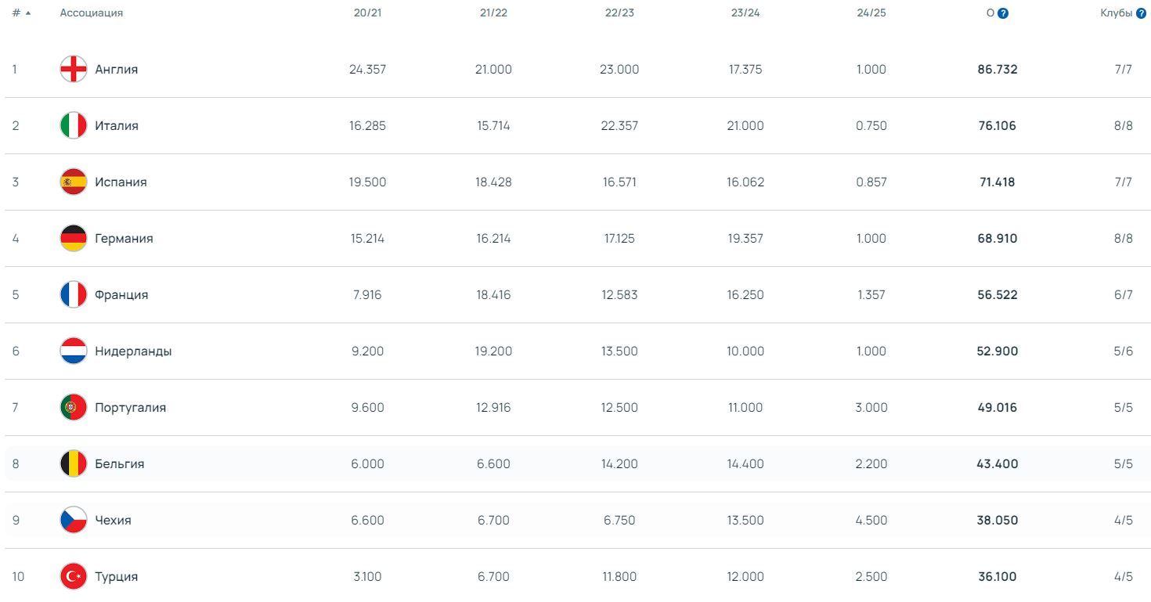The image size is (1151, 602).
Task: Click the Italy flag icon
Action: tap(74, 125)
